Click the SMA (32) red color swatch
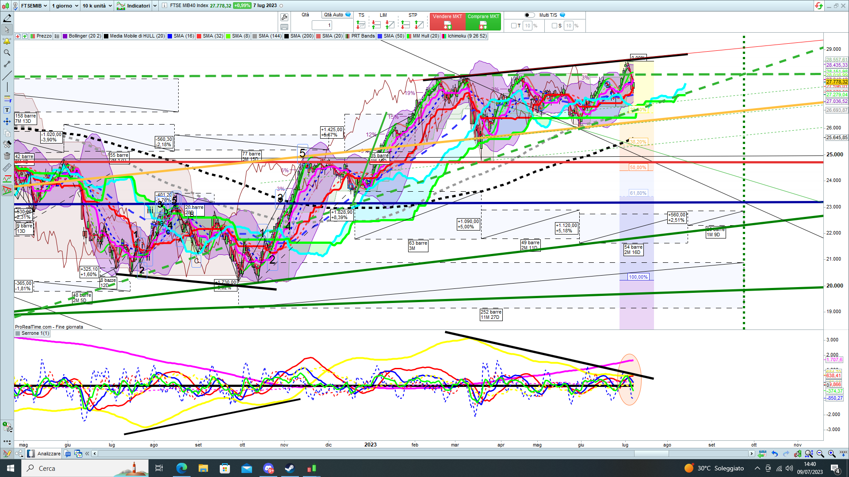Viewport: 849px width, 477px height. point(199,36)
